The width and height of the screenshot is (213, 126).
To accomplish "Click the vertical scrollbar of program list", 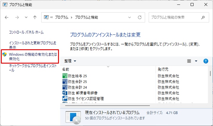I will 210,73.
